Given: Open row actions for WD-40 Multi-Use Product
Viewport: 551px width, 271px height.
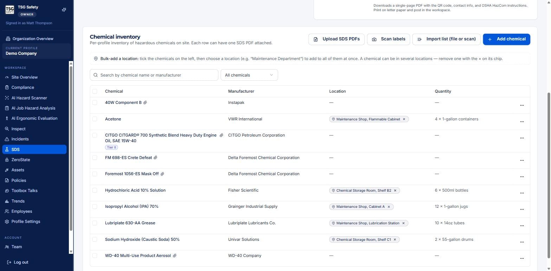Looking at the screenshot, I should pyautogui.click(x=522, y=258).
